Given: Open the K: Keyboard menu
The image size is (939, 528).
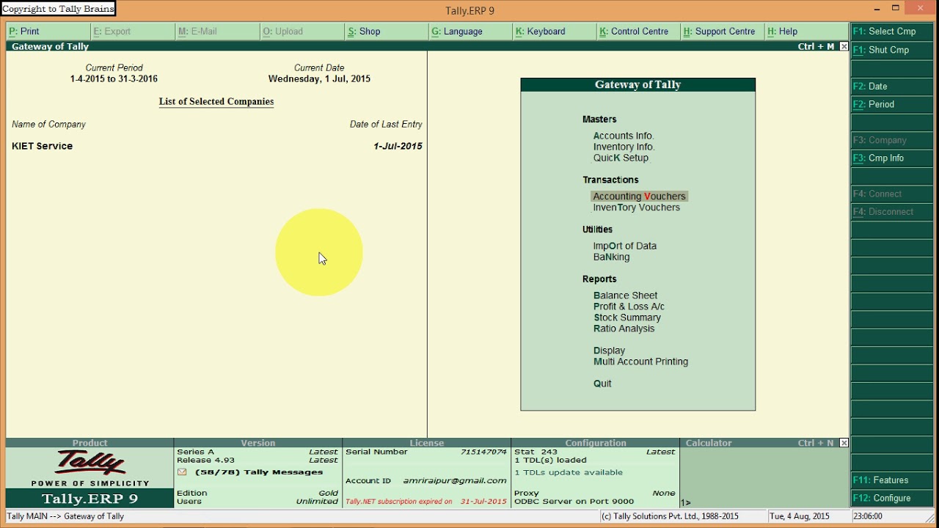Looking at the screenshot, I should (x=555, y=32).
